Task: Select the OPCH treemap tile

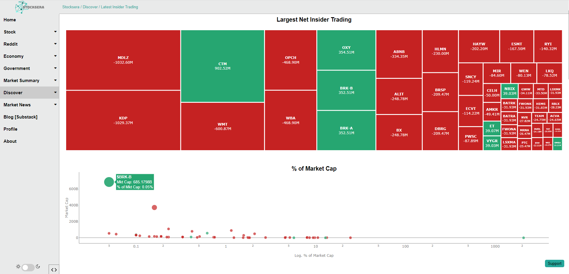Action: tap(290, 60)
